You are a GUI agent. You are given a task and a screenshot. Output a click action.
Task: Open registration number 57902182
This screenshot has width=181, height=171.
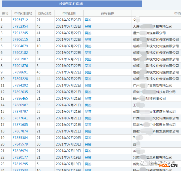(20, 53)
